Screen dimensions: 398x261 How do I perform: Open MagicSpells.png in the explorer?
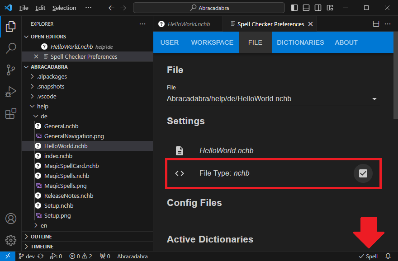tap(65, 186)
